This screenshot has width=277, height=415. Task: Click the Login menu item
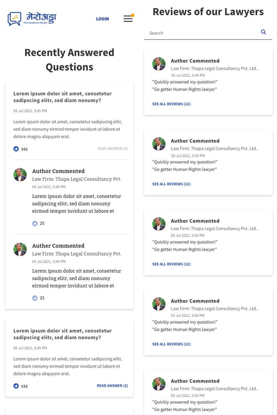click(102, 19)
